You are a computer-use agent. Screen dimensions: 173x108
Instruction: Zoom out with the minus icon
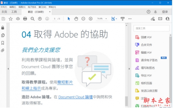(x=83, y=19)
